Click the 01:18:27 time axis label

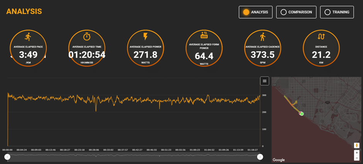(253, 150)
